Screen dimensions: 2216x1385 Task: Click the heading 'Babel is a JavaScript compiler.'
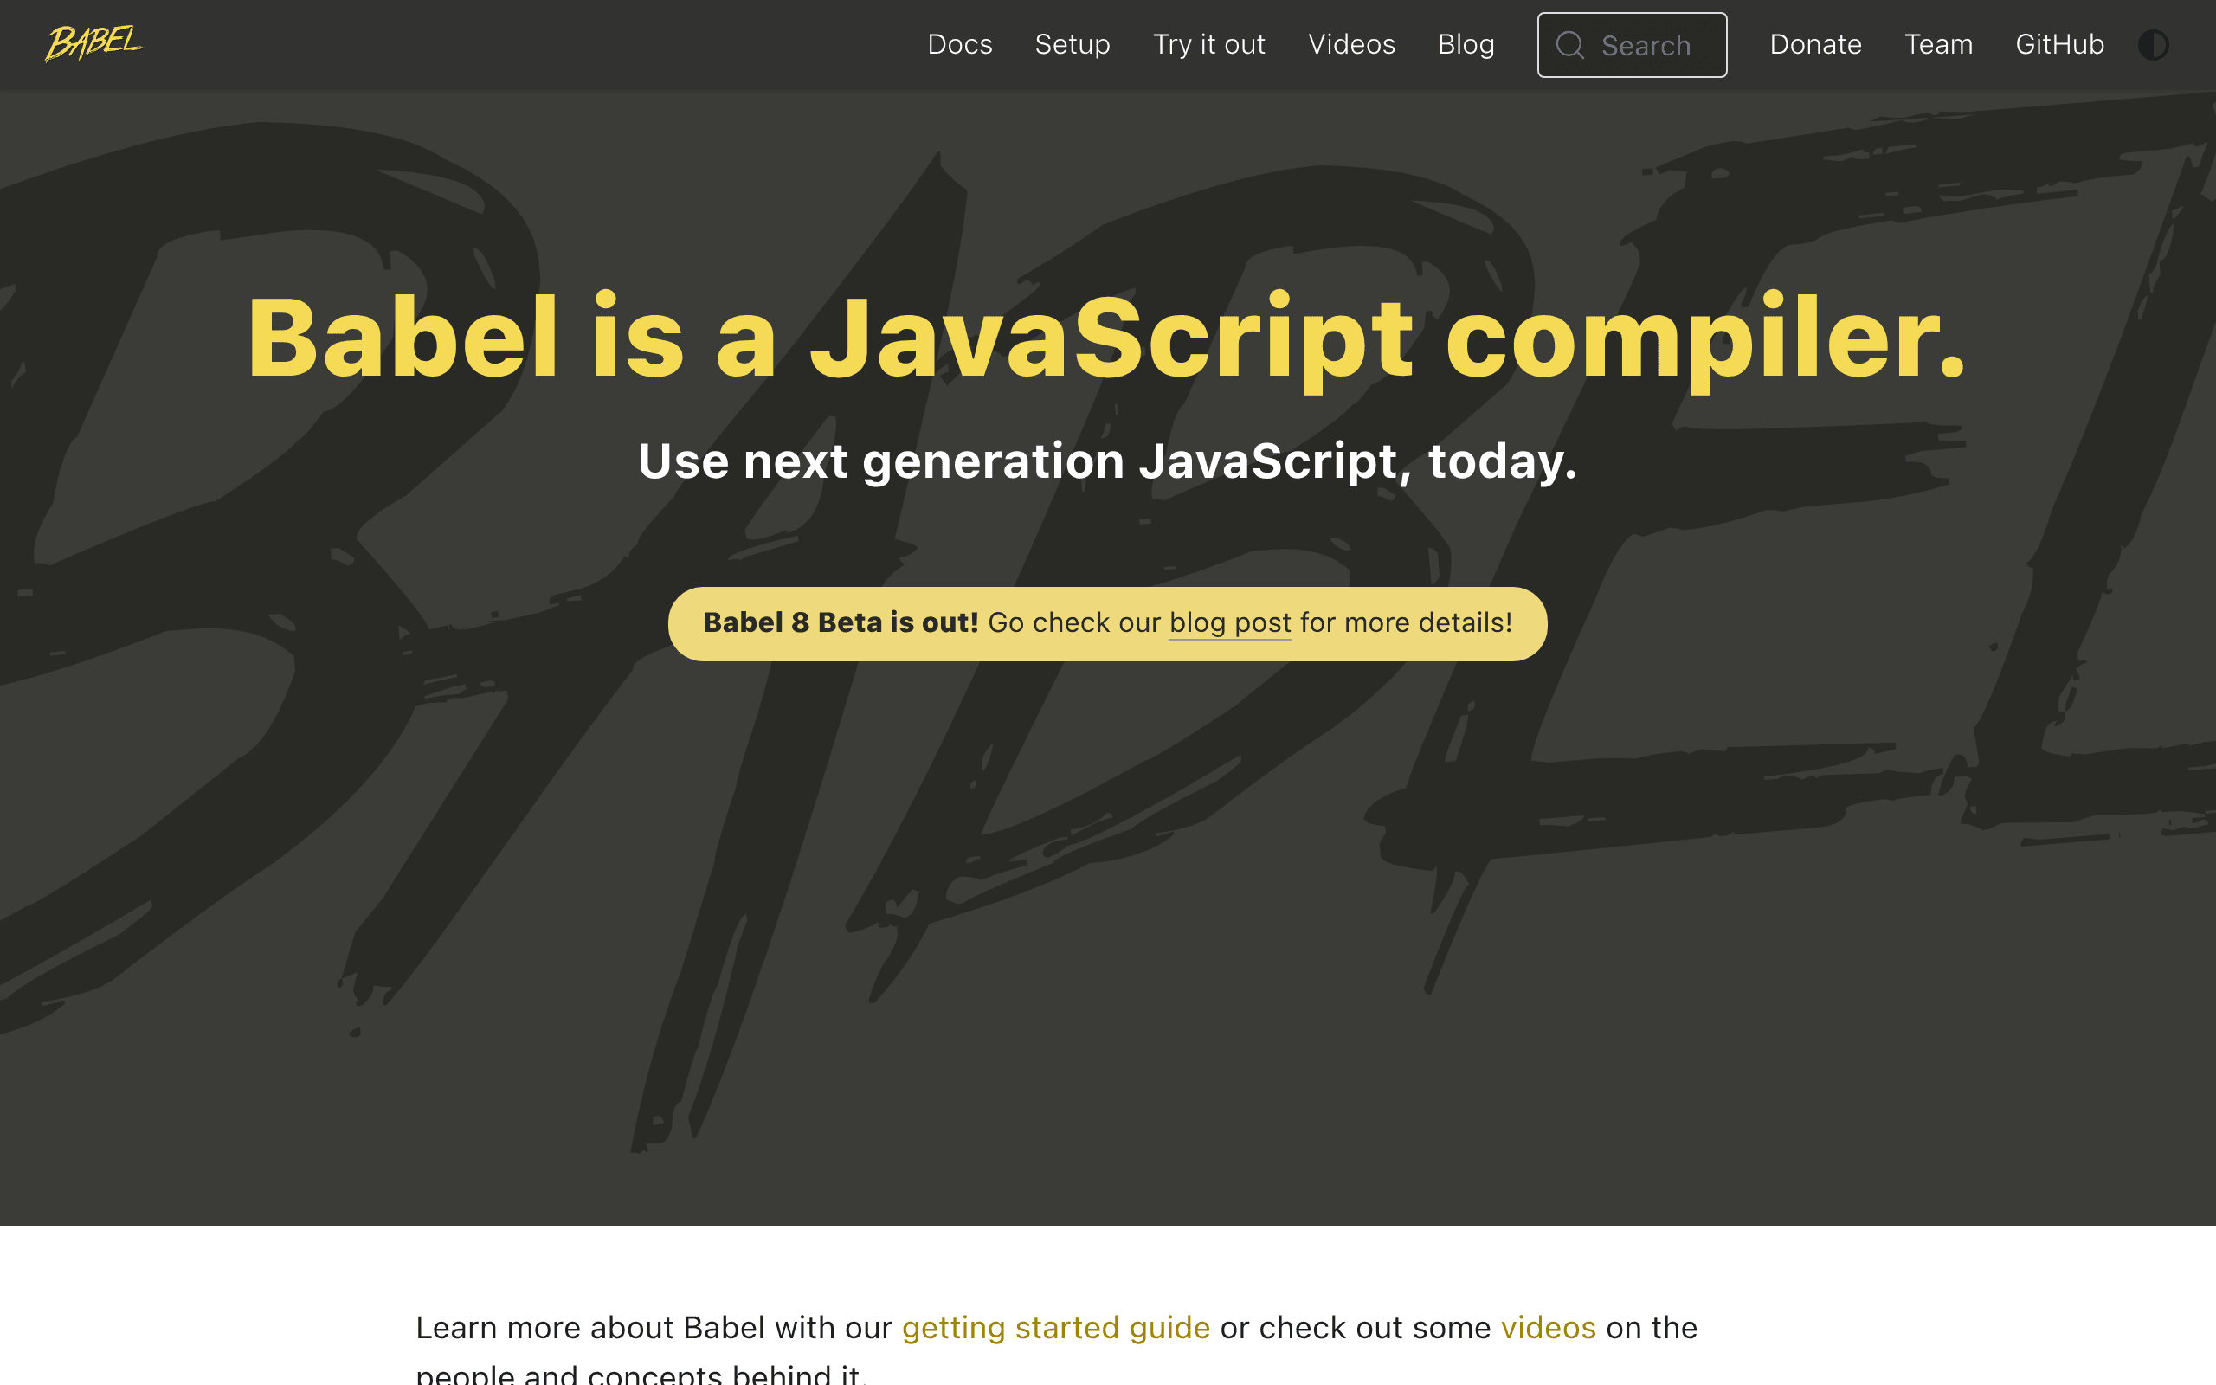pos(1107,339)
